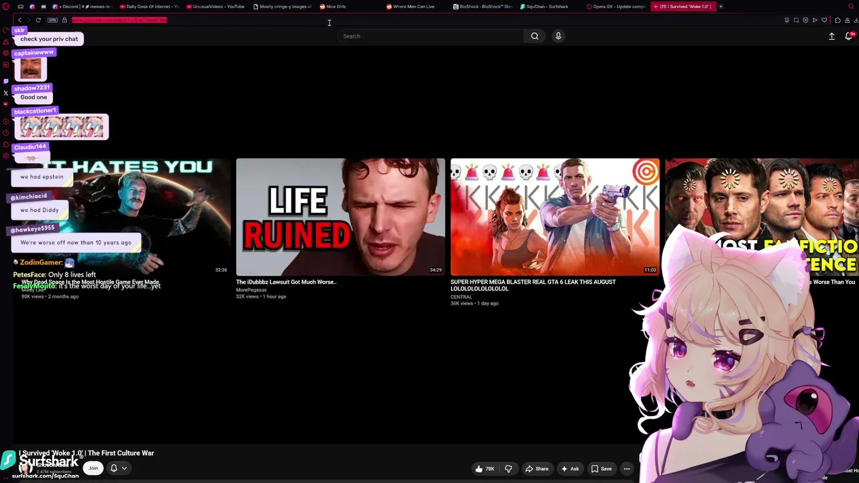Select the I Survived 'Woke 1.0' tab
This screenshot has height=483, width=859.
coord(683,7)
